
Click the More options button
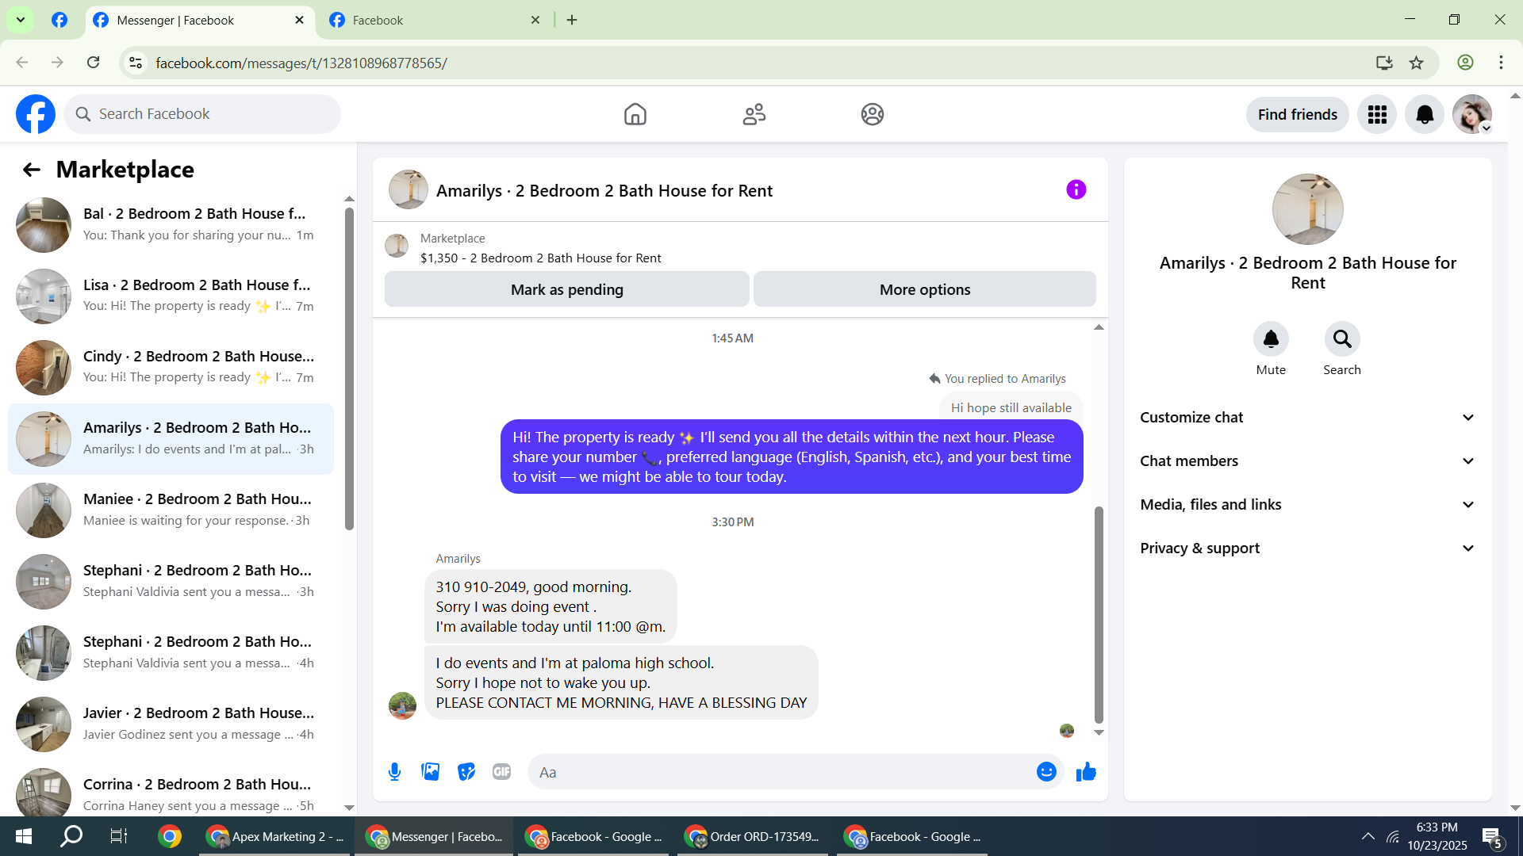(x=924, y=290)
